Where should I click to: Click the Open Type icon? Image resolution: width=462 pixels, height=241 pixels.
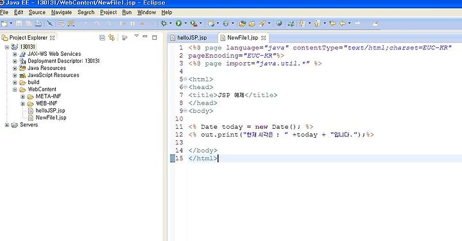click(242, 24)
